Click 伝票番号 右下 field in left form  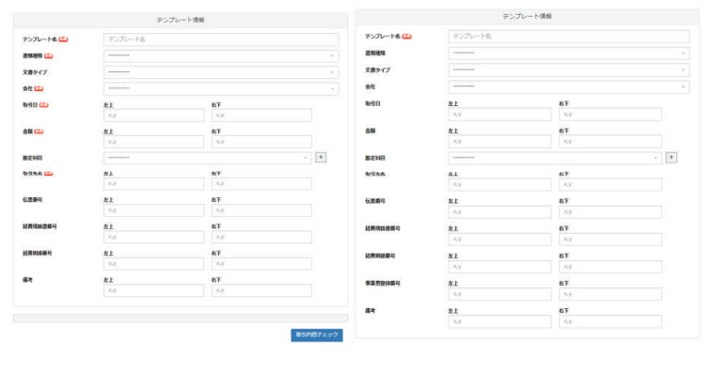pyautogui.click(x=262, y=210)
